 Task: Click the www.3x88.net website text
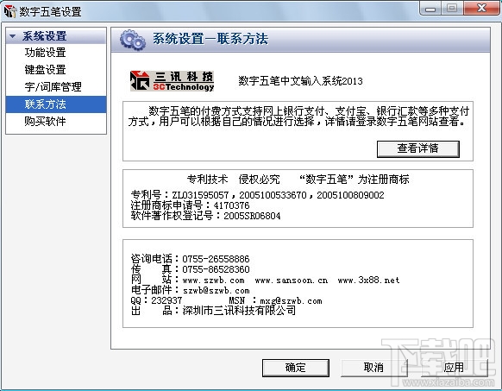coord(369,281)
